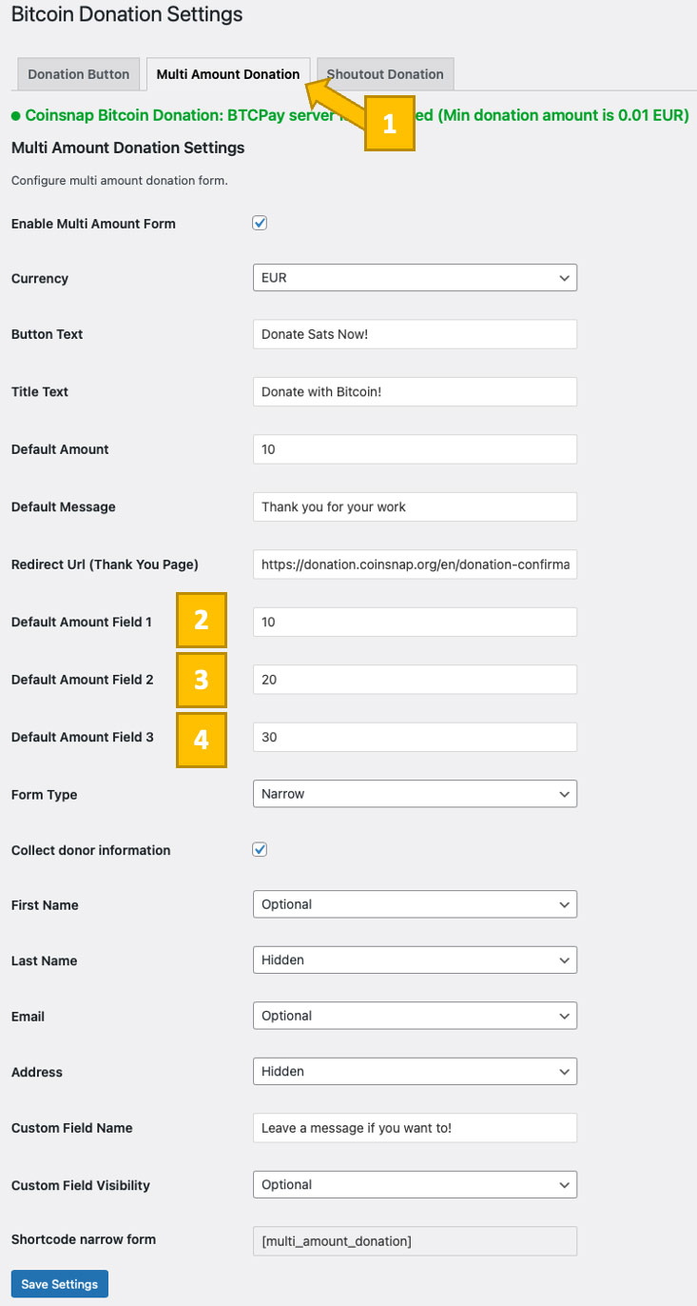
Task: Select the shortcode narrow form text box
Action: tap(415, 1241)
